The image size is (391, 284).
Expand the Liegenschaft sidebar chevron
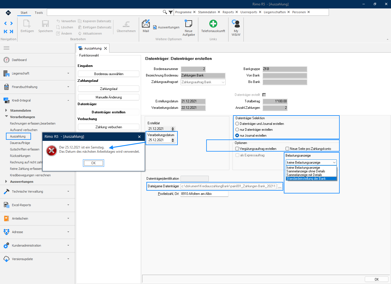point(68,73)
